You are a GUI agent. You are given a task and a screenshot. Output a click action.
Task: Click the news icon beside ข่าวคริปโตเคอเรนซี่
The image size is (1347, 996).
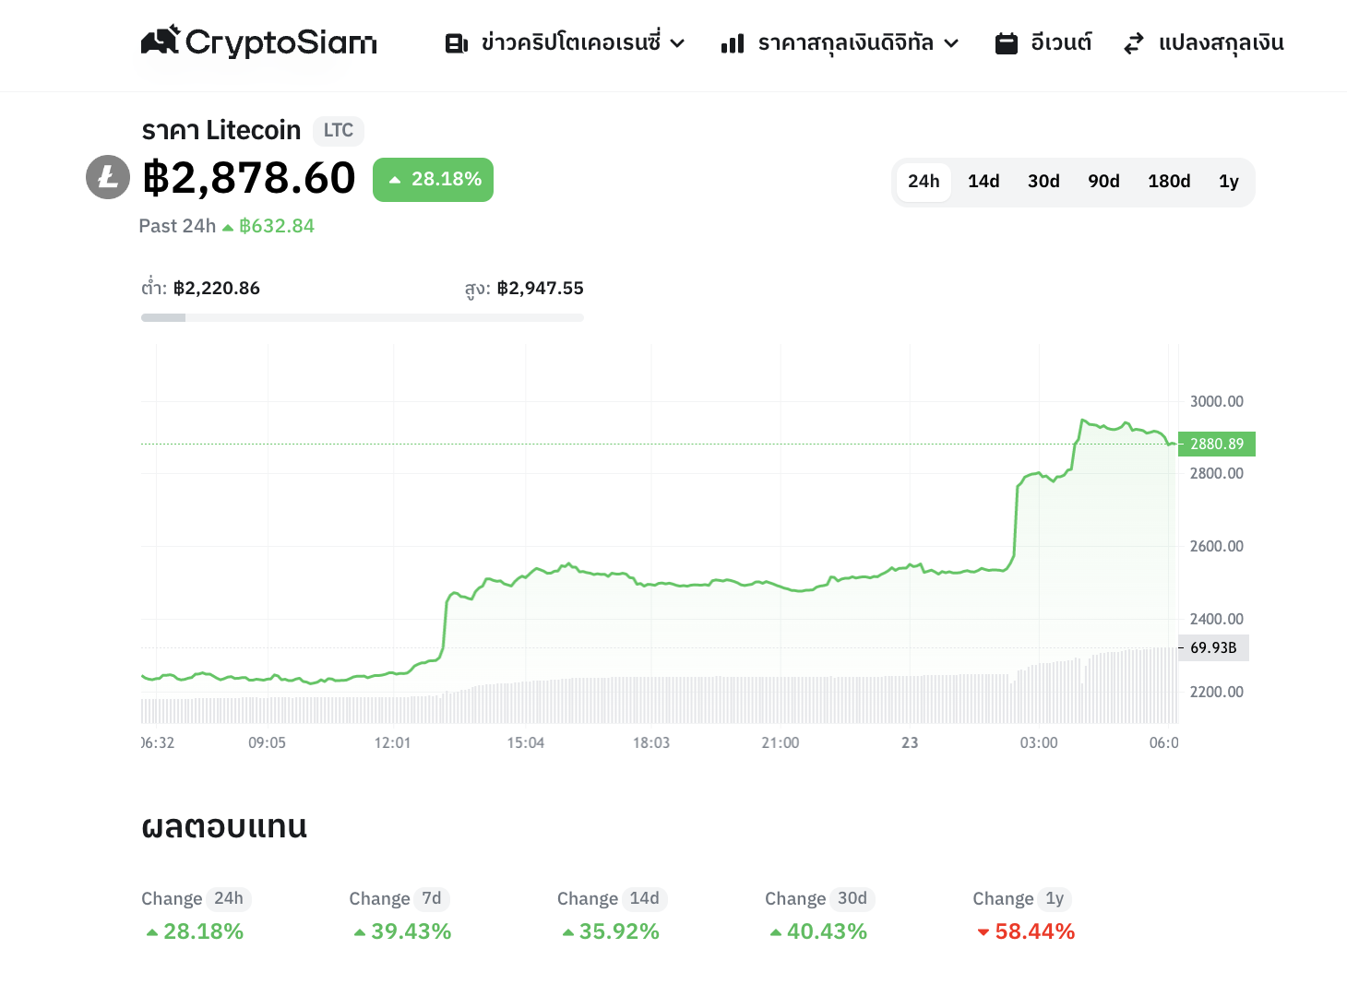[457, 43]
